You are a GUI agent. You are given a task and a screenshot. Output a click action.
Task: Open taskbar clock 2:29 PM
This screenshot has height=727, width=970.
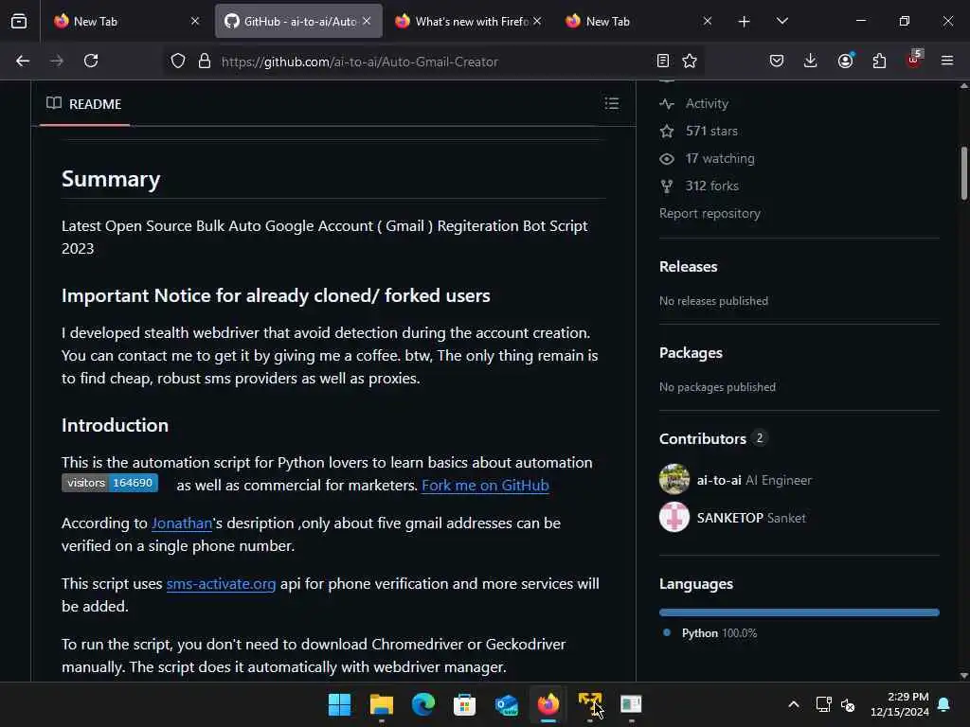point(900,704)
